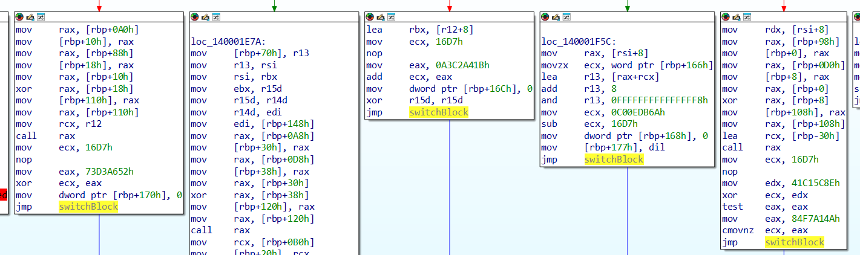Click the node color icon on loc_140001E7A block
The width and height of the screenshot is (860, 255).
click(x=195, y=17)
